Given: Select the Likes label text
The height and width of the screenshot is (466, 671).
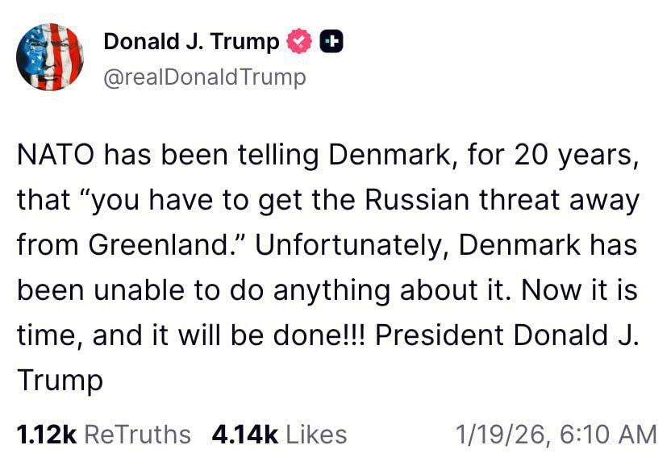Looking at the screenshot, I should click(x=314, y=434).
